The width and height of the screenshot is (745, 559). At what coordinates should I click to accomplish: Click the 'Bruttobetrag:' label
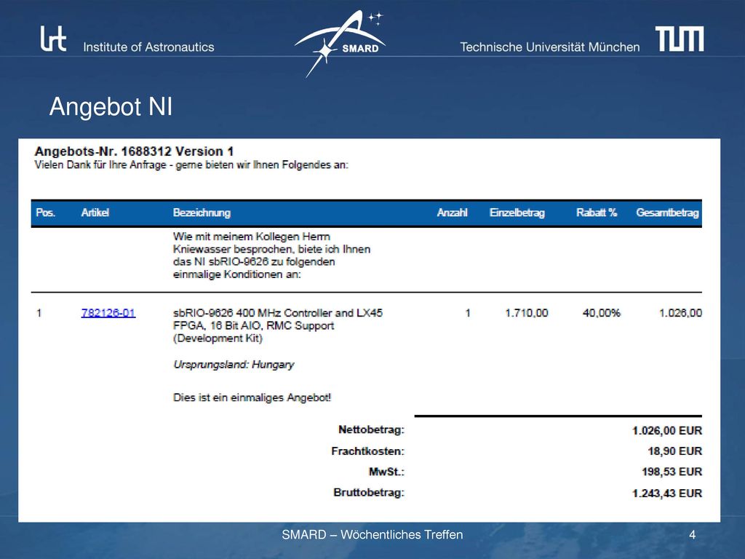369,493
